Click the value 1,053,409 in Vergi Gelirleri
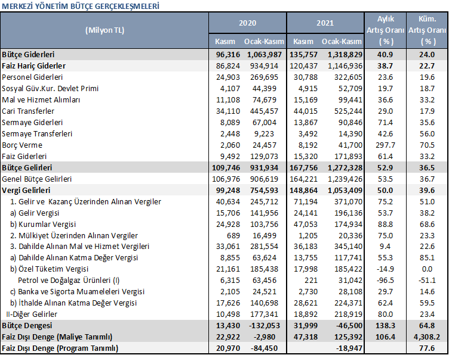 click(x=345, y=191)
